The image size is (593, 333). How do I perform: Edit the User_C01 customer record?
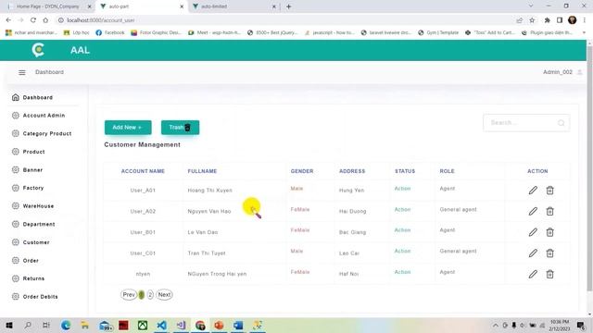(x=533, y=253)
